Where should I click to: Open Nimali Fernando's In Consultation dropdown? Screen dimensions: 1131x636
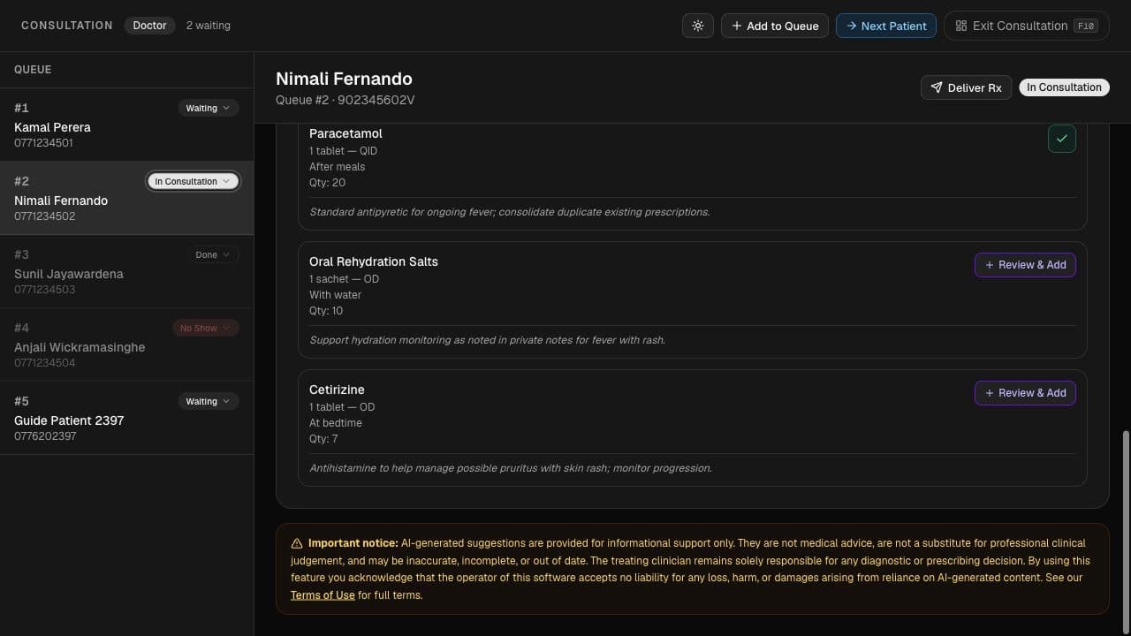pyautogui.click(x=192, y=181)
